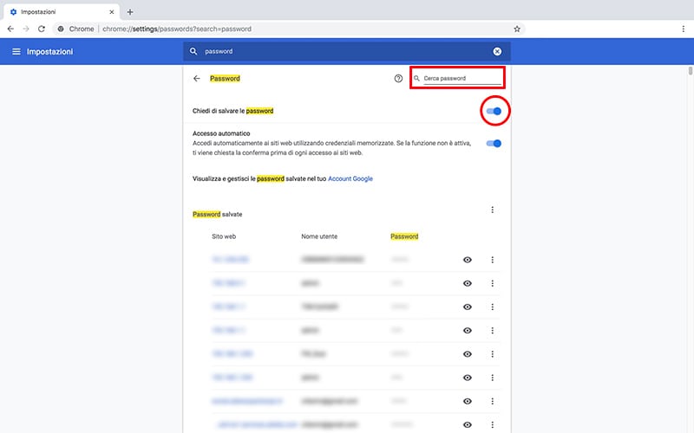
Task: Open the Account Google link
Action: click(350, 178)
